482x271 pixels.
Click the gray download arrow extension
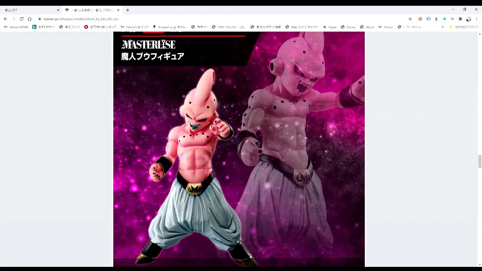(x=436, y=19)
